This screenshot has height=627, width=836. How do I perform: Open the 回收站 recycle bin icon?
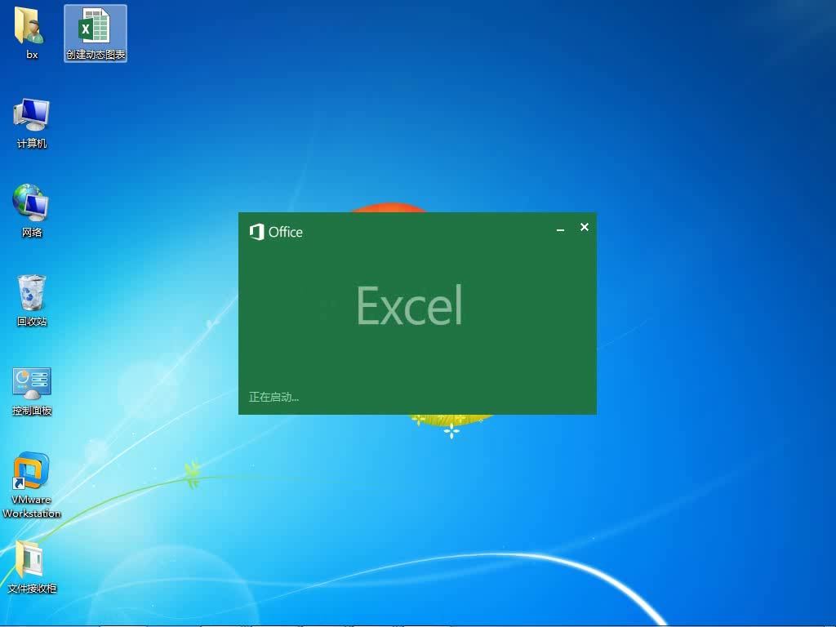coord(32,292)
